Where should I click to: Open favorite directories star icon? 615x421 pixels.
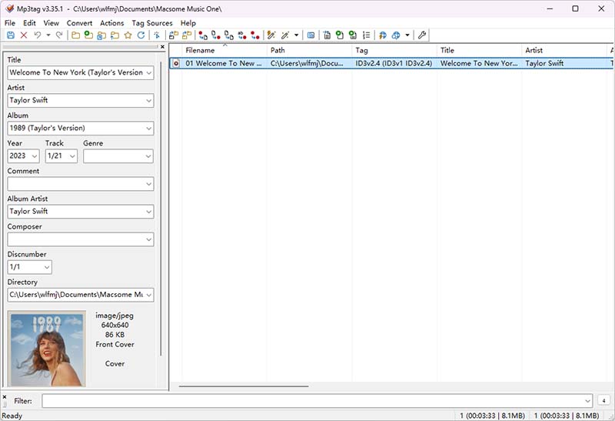click(x=128, y=35)
